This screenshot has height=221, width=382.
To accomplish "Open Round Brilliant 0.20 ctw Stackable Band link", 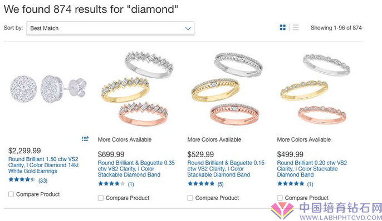I will coord(312,169).
